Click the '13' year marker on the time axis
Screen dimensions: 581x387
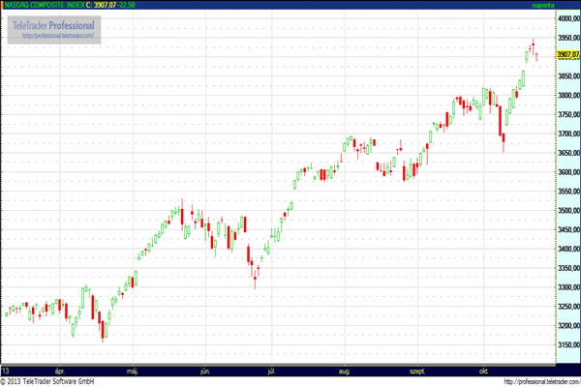(x=6, y=371)
